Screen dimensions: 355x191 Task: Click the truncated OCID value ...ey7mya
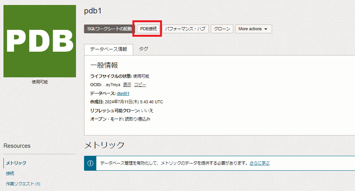[111, 85]
